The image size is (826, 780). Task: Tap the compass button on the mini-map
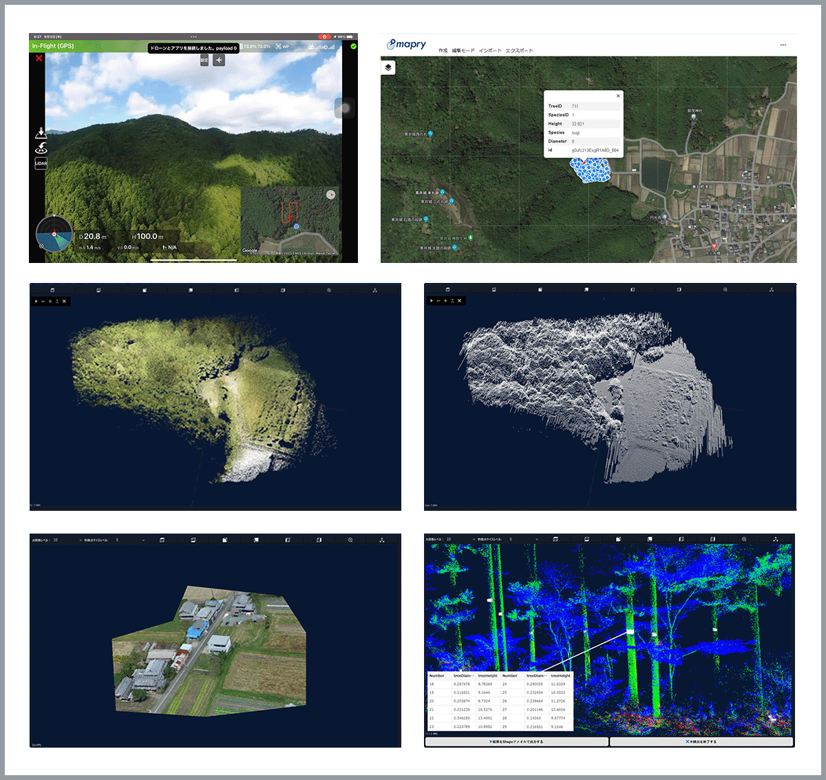click(x=331, y=195)
